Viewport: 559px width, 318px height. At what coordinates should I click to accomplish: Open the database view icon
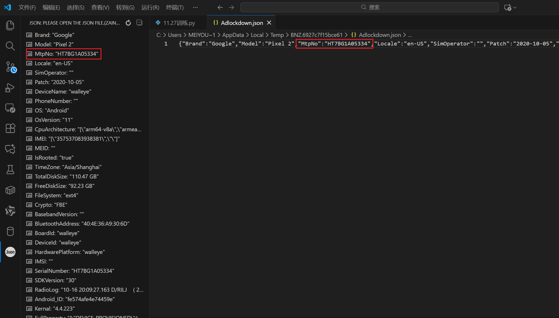coord(10,231)
